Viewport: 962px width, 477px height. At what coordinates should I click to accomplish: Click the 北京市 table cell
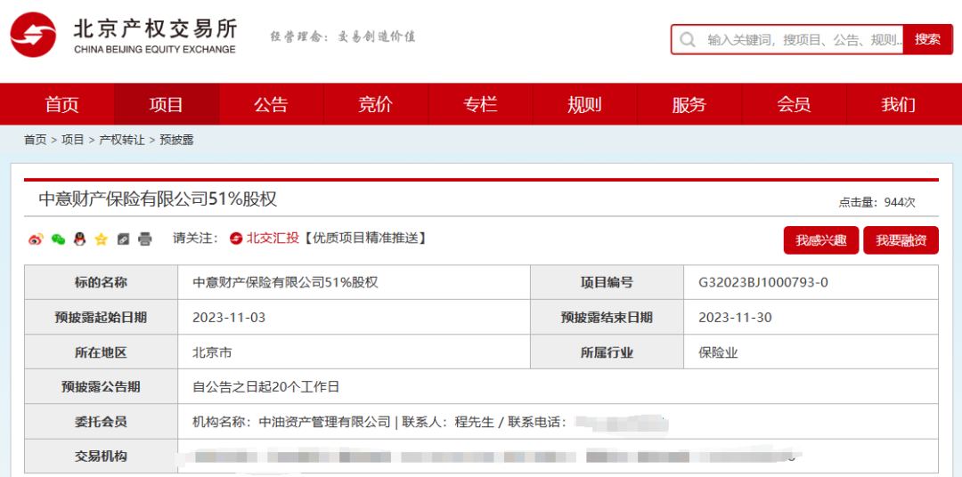[x=354, y=352]
